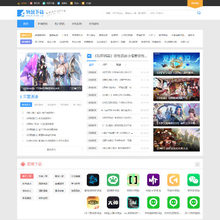Open the 双旗传说 lightning ring banner

click(x=177, y=64)
